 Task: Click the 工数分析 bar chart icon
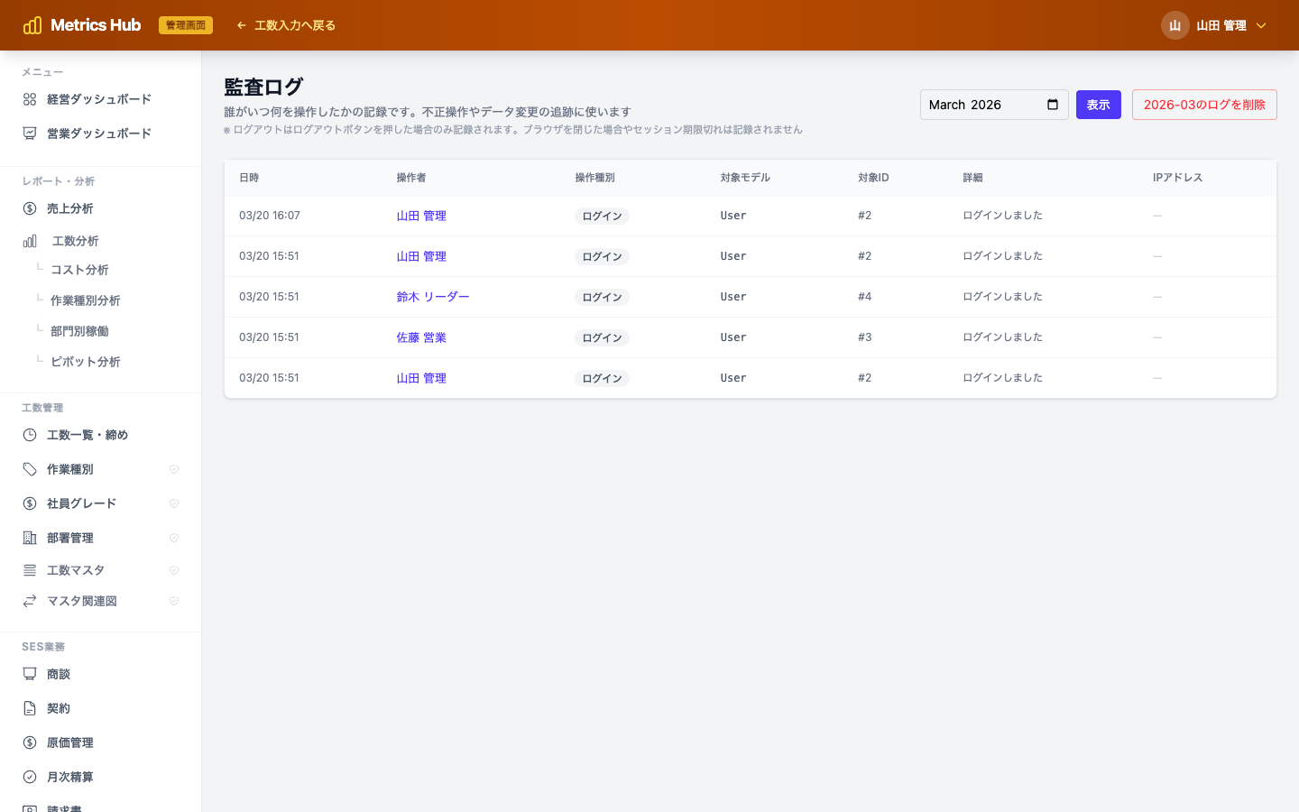coord(30,241)
